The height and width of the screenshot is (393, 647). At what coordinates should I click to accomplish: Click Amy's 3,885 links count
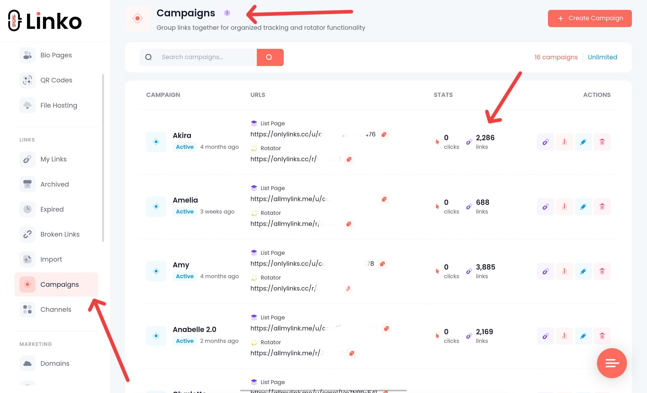coord(486,267)
